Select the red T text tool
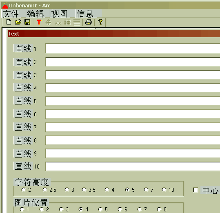Image resolution: width=220 pixels, height=213 pixels. [x=39, y=22]
